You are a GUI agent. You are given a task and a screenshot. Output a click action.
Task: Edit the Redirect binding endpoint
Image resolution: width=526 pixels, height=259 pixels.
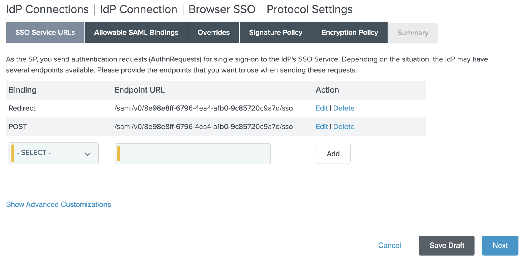[321, 108]
